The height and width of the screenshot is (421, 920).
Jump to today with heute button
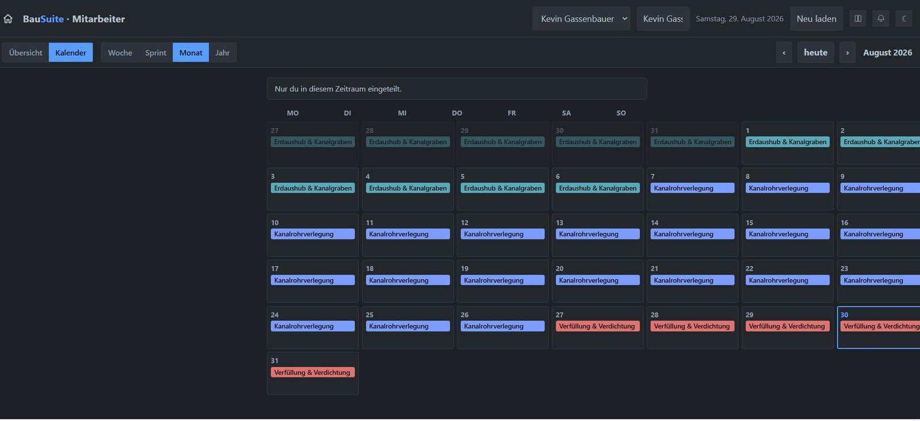click(815, 53)
